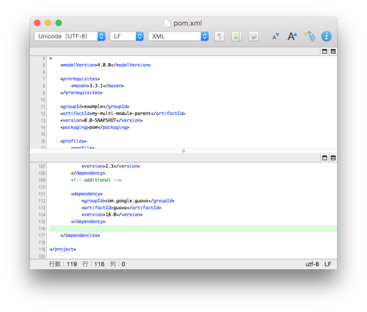Click the guava artifactId line
Image resolution: width=367 pixels, height=312 pixels.
click(x=121, y=207)
